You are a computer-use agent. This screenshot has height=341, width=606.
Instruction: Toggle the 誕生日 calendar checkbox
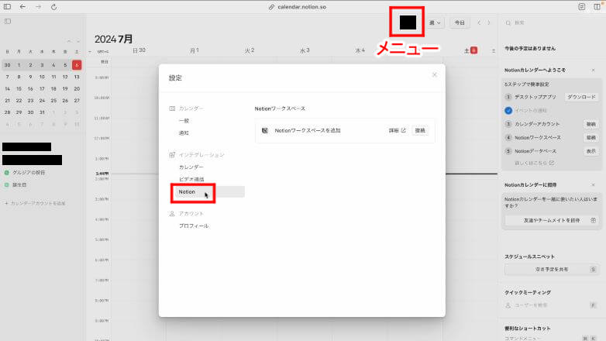tap(6, 184)
